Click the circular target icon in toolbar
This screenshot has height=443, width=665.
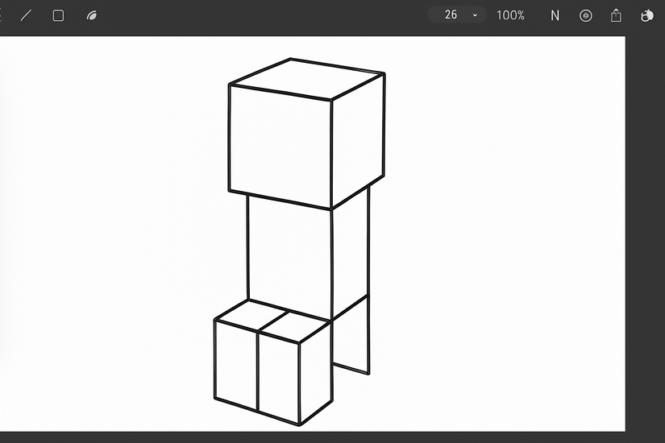tap(586, 15)
